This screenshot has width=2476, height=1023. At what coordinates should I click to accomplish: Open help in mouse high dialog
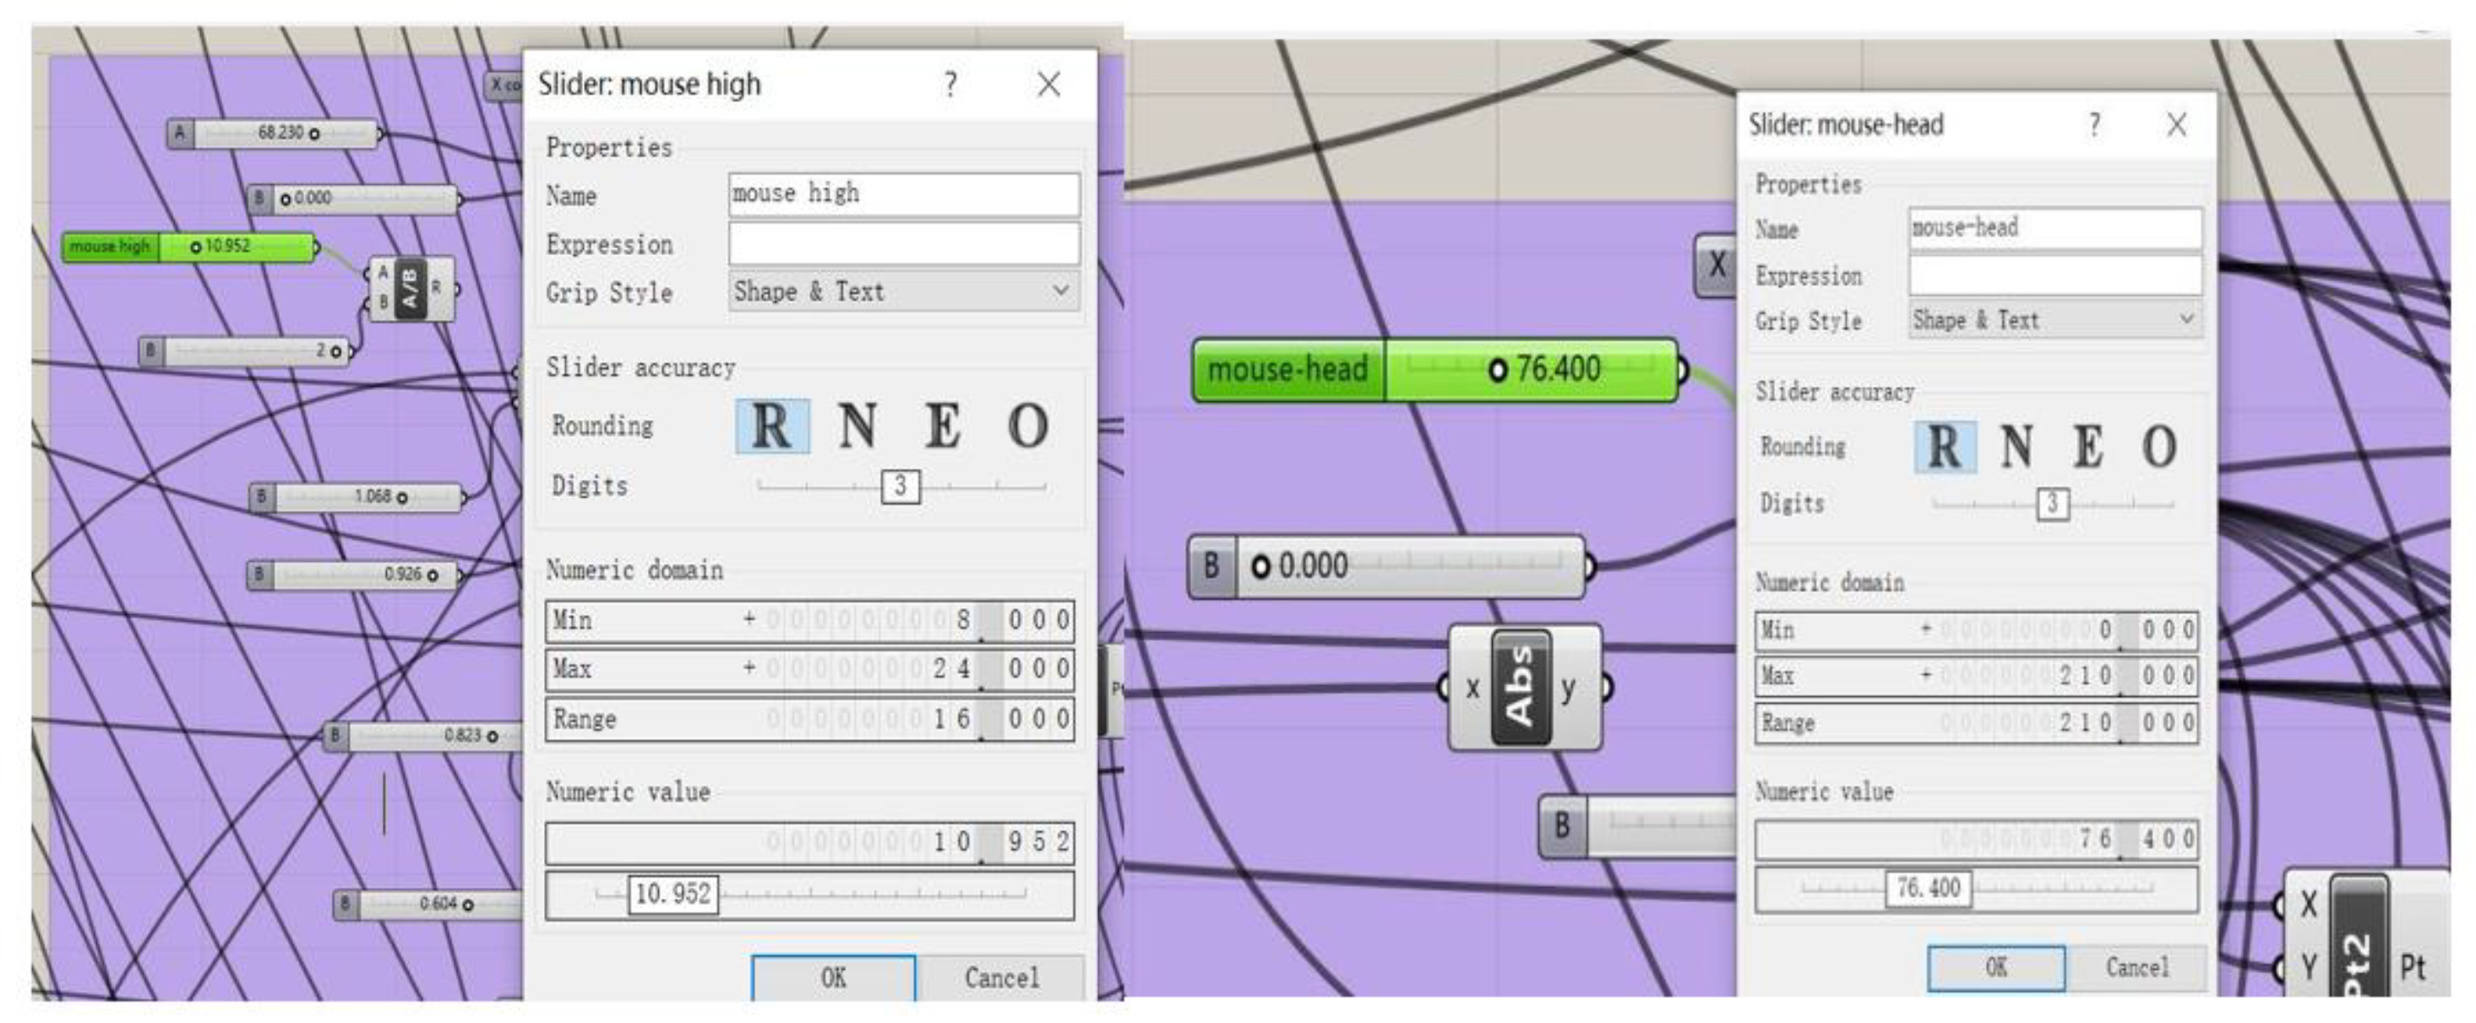pos(950,84)
